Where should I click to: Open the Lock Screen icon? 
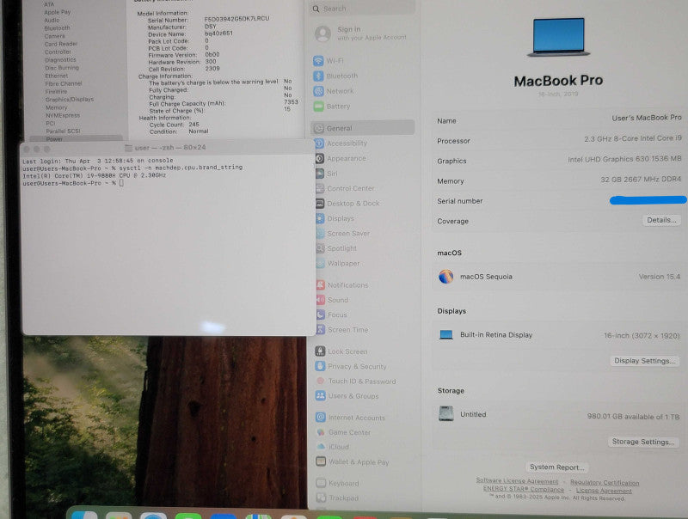point(320,351)
